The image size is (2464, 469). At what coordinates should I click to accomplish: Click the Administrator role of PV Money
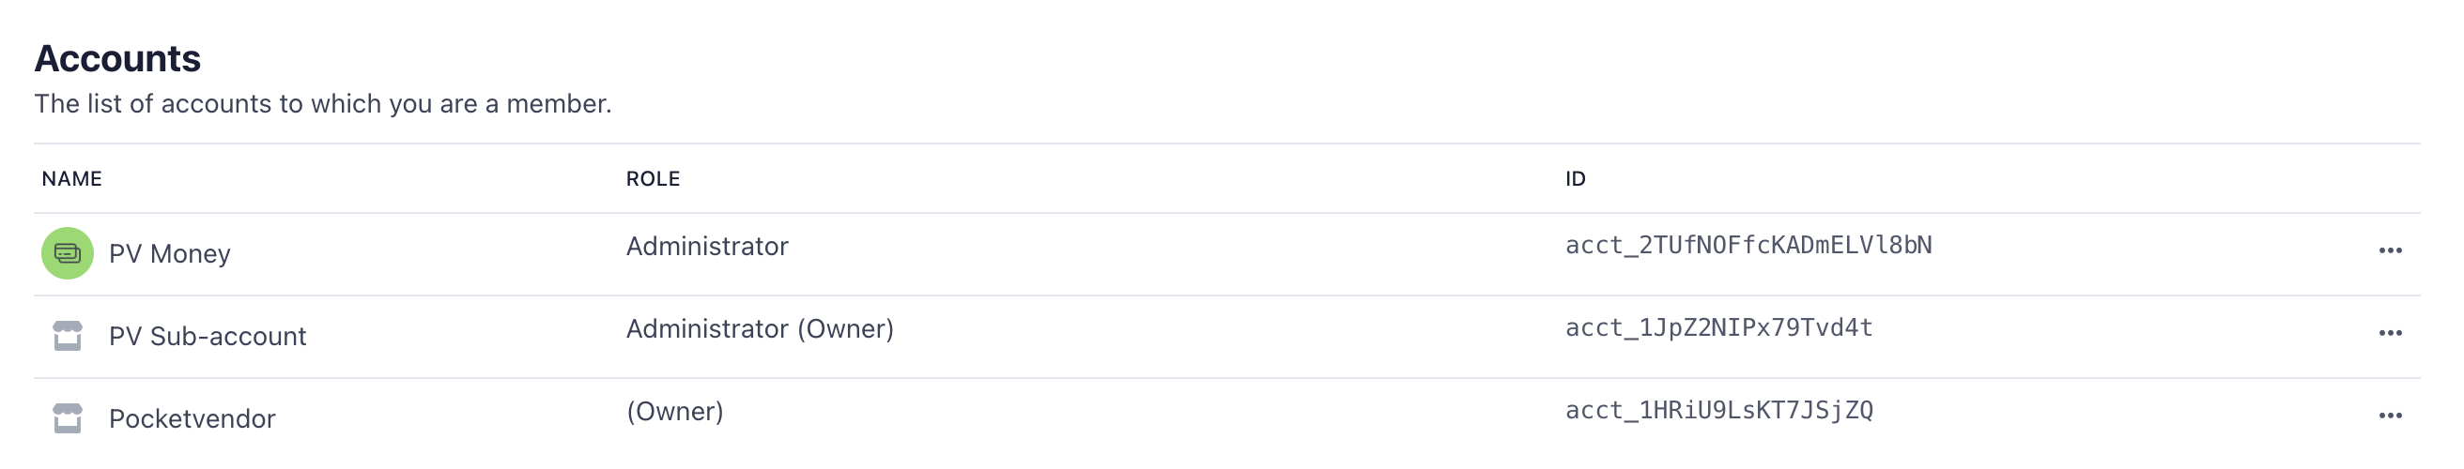[707, 247]
